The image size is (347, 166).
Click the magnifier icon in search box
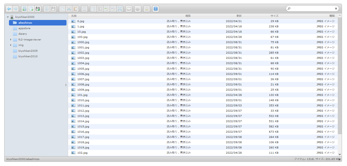click(x=289, y=8)
